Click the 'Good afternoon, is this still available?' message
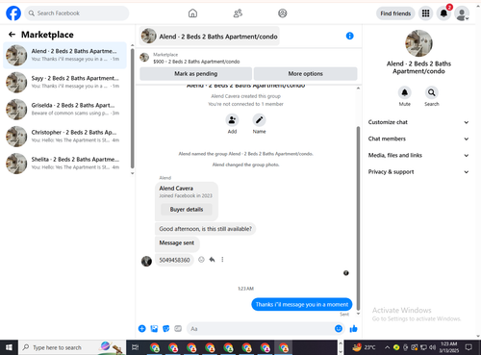This screenshot has width=481, height=355. (205, 229)
